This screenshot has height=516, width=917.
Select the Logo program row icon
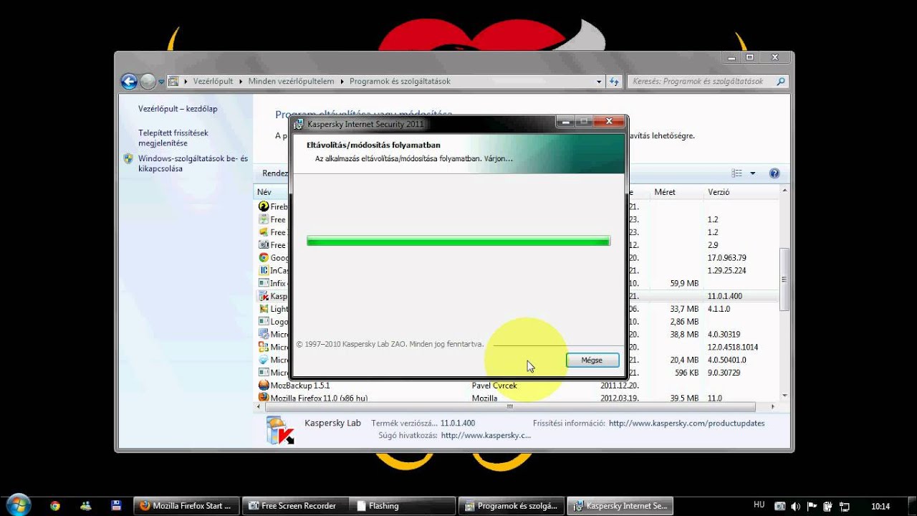[x=264, y=322]
